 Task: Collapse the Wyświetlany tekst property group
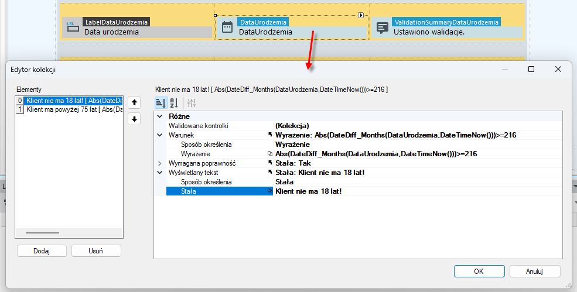coord(160,173)
